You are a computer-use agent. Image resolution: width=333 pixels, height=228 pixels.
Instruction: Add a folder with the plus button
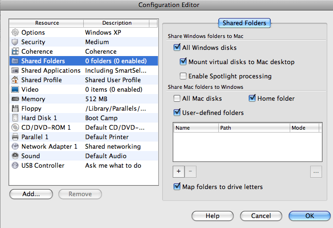click(178, 172)
